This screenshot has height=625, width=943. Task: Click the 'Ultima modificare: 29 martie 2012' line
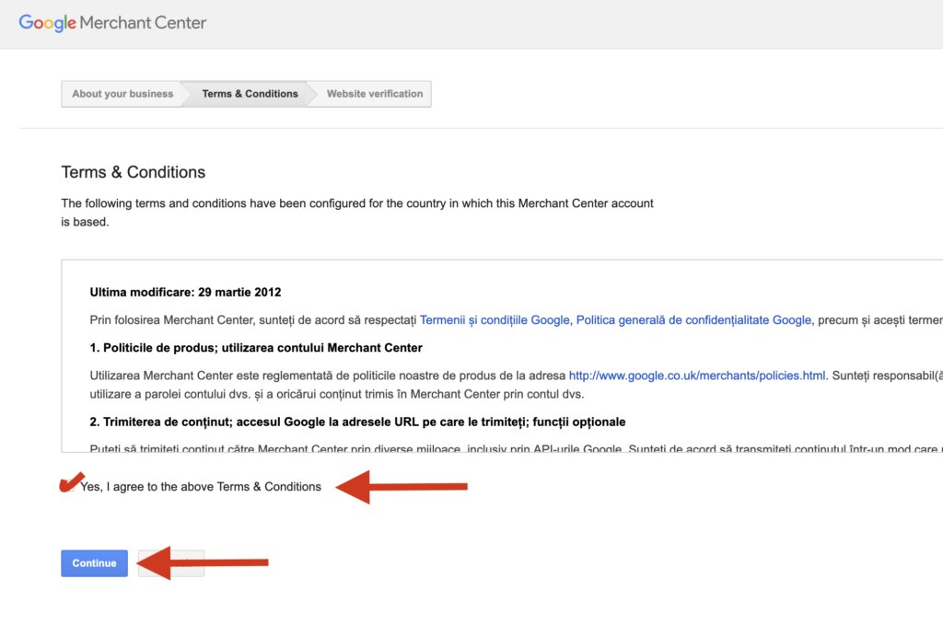pyautogui.click(x=185, y=292)
